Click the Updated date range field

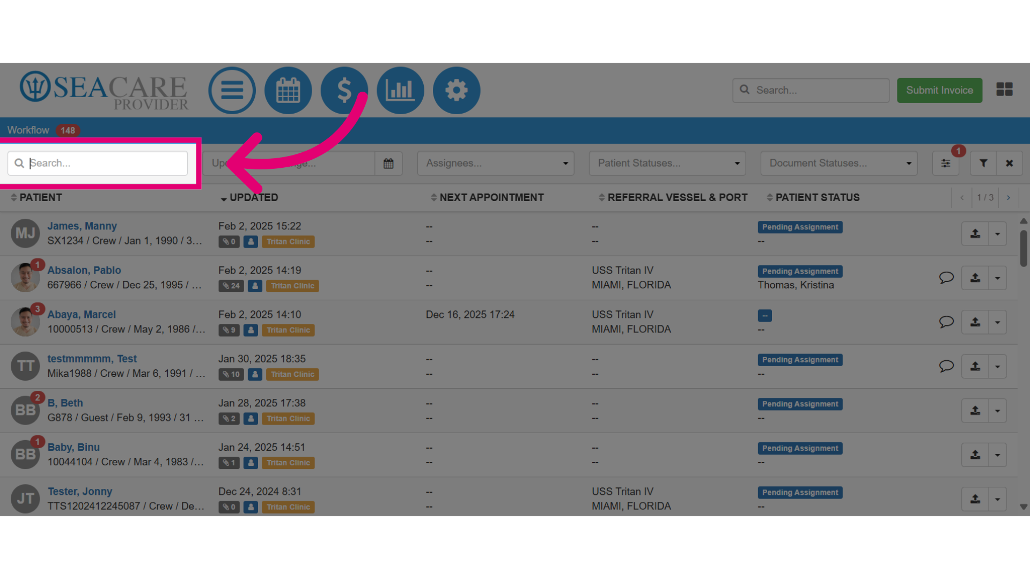point(289,163)
